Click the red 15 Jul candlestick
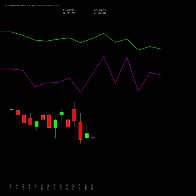196x196 pixels. pyautogui.click(x=24, y=119)
